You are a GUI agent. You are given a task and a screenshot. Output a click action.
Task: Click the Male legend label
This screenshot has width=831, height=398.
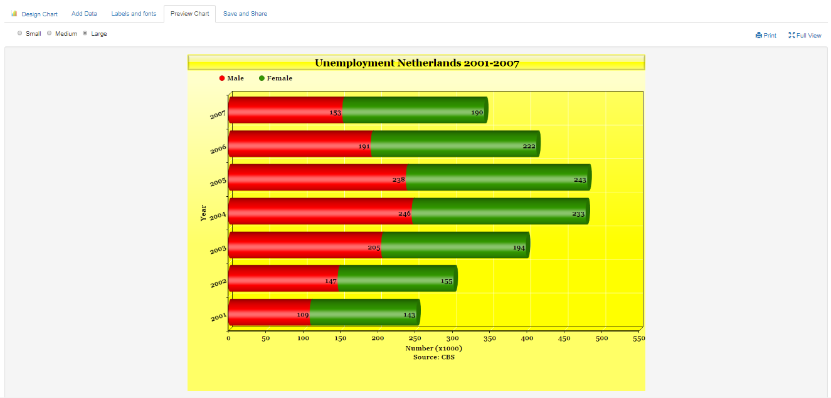[x=236, y=78]
